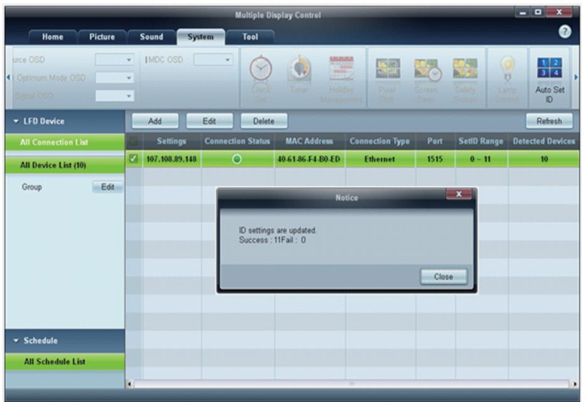582x402 pixels.
Task: Click the Delete button
Action: [x=263, y=121]
